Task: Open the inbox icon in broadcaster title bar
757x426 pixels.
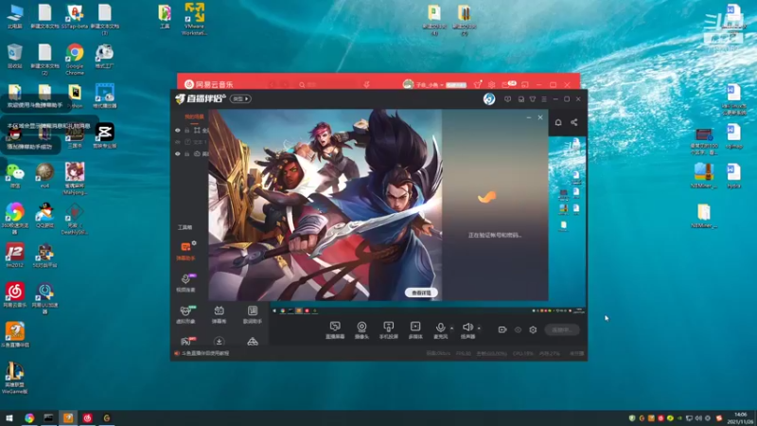Action: [x=521, y=99]
